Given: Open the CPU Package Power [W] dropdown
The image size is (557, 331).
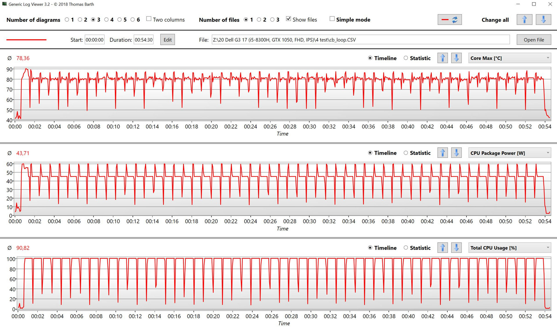Looking at the screenshot, I should 509,153.
